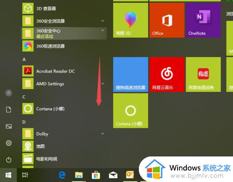Expand the Dolby folder chevron
Viewport: 233px width, 182px height.
coord(103,134)
